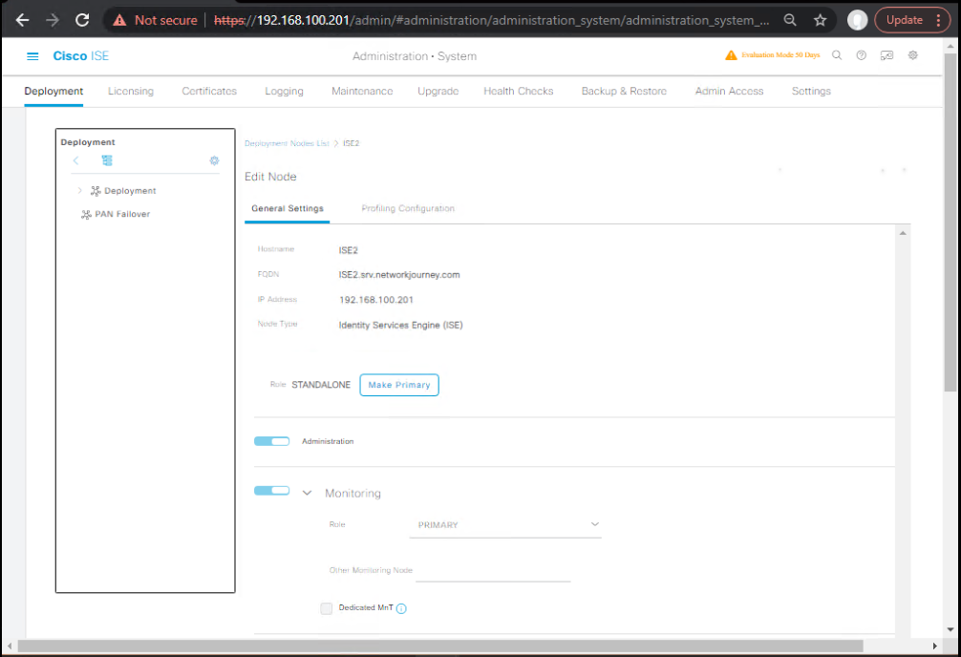Click the STANDALONE role text
961x657 pixels.
pos(321,385)
